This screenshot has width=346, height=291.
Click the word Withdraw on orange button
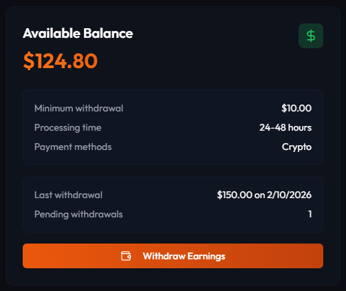pos(164,256)
